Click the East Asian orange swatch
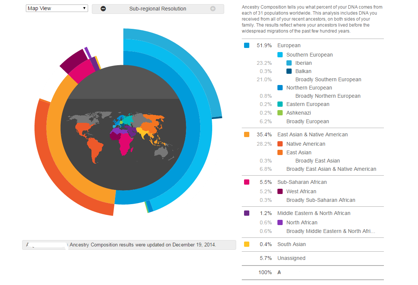Viewport: 418px width, 285px height. pos(280,152)
